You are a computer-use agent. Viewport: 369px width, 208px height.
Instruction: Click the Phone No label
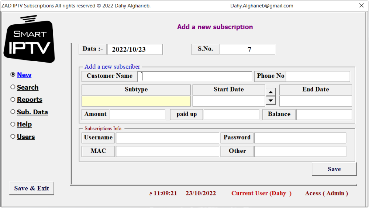[270, 76]
